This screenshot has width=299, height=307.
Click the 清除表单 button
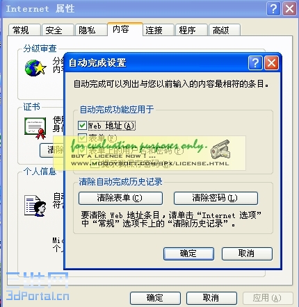[120, 198]
